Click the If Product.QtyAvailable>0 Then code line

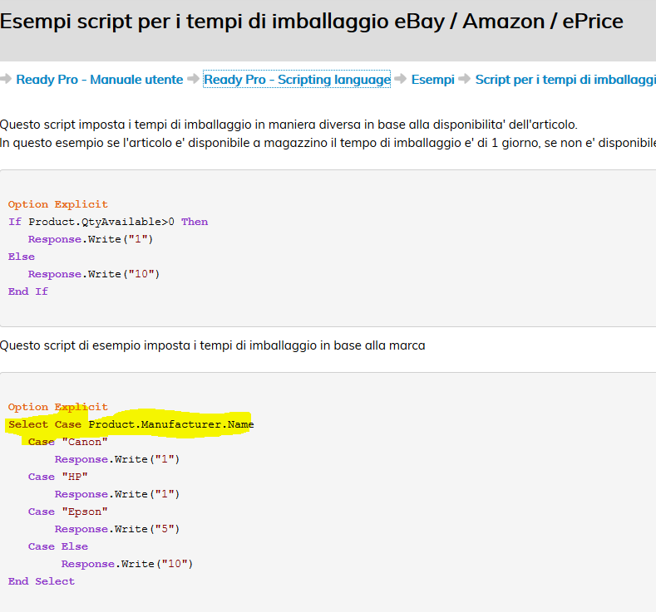108,222
